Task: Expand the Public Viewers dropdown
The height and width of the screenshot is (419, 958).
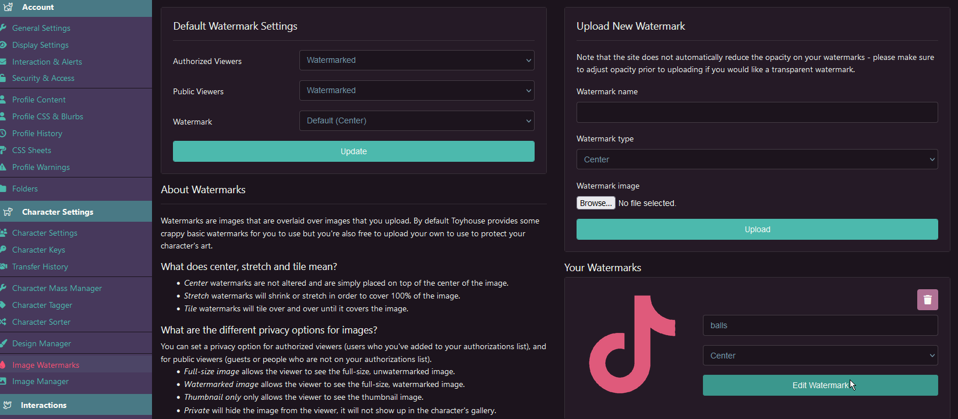Action: tap(416, 90)
